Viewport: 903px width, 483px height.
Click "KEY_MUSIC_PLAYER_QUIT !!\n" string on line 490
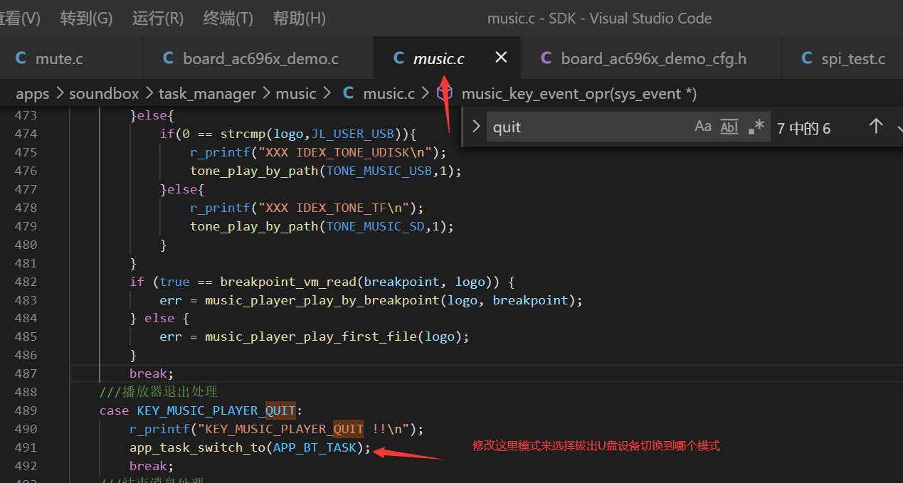tap(303, 429)
